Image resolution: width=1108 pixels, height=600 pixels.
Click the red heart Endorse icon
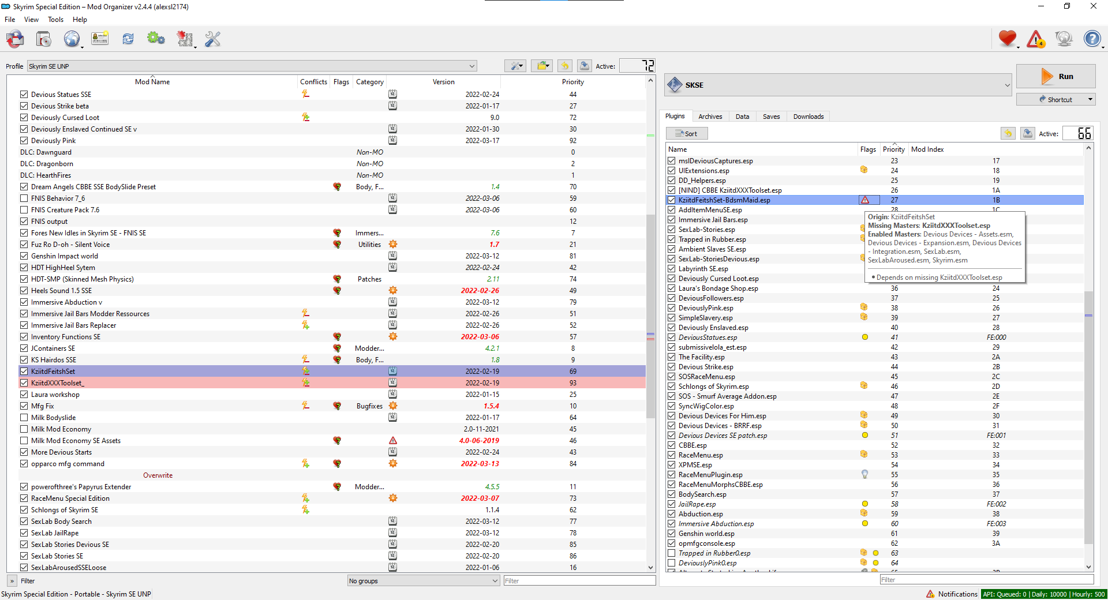[x=1008, y=39]
